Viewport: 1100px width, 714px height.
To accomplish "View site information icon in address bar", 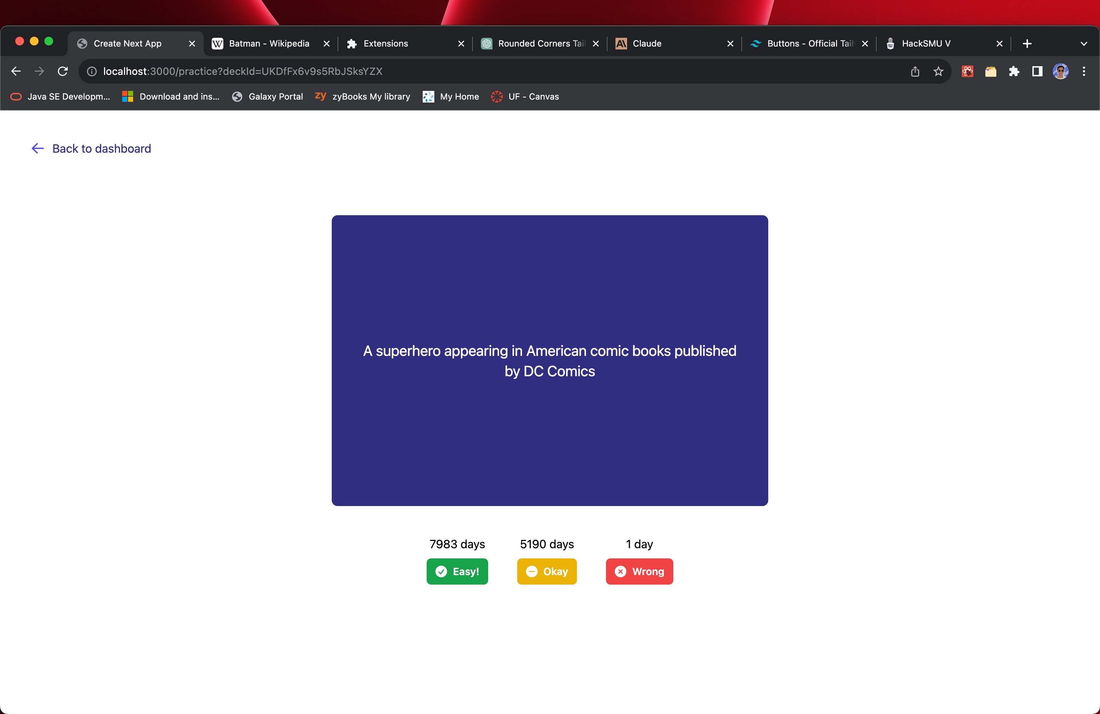I will tap(92, 71).
